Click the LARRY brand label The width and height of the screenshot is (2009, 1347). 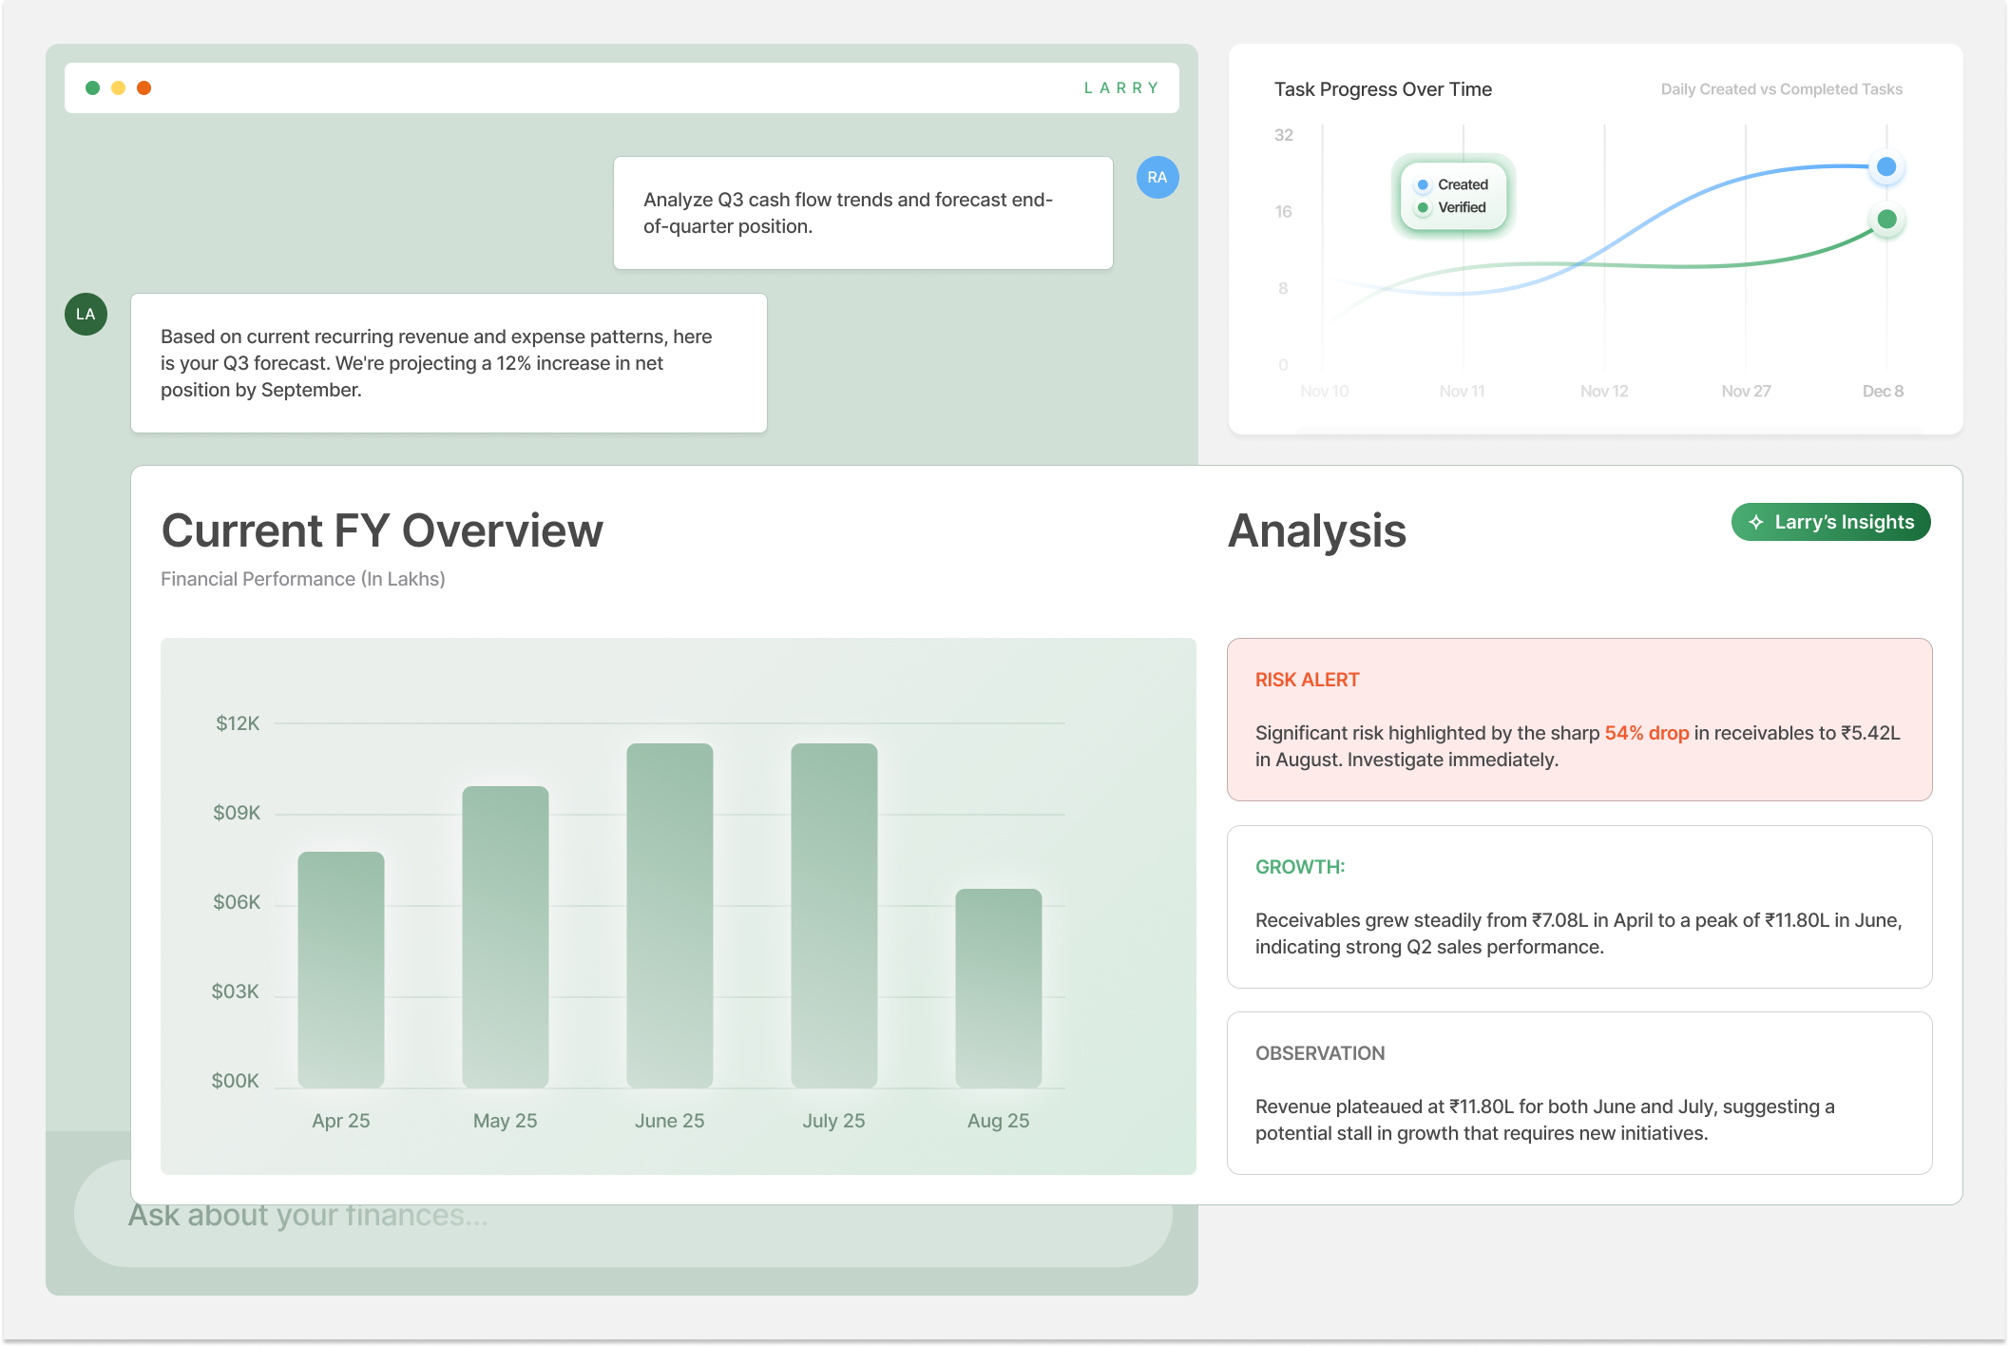(1121, 88)
